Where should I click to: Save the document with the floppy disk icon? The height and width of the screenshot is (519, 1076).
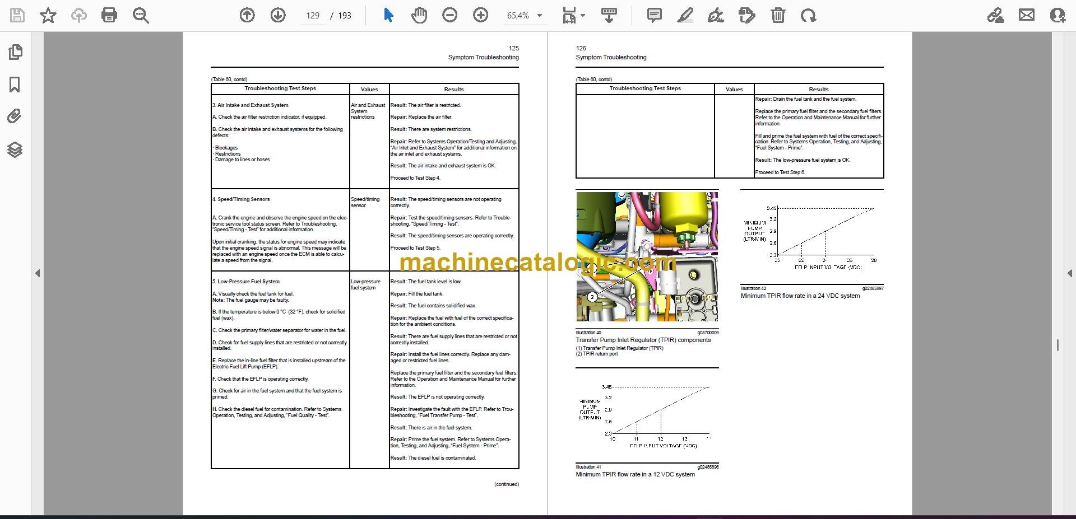pos(17,15)
